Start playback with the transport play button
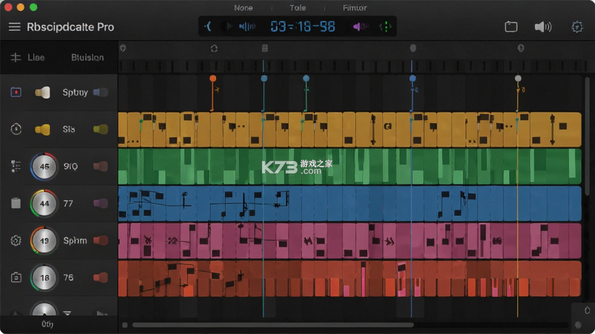Screen dimensions: 595x334 (228, 27)
